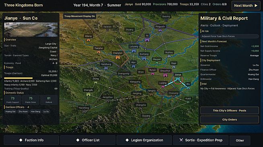263x147 pixels.
Task: Open the City Orders button
Action: (230, 120)
